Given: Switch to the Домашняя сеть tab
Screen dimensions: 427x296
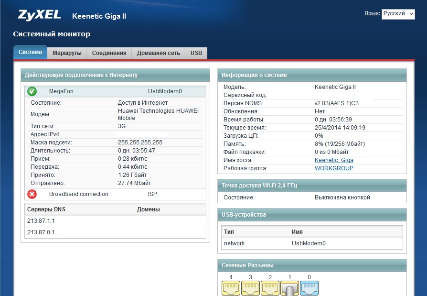Looking at the screenshot, I should (159, 53).
